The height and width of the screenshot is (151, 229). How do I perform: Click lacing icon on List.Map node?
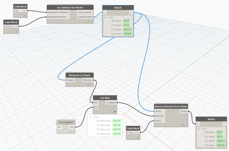pyautogui.click(x=114, y=111)
